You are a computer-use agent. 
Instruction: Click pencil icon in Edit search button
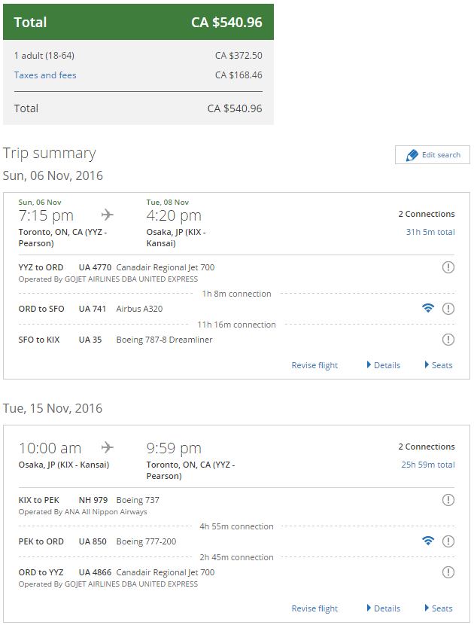(412, 155)
